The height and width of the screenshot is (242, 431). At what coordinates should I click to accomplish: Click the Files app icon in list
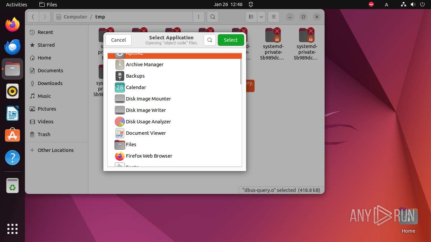[120, 145]
